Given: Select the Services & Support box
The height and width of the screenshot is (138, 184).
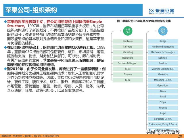Looking at the screenshot, I should pos(128,63).
